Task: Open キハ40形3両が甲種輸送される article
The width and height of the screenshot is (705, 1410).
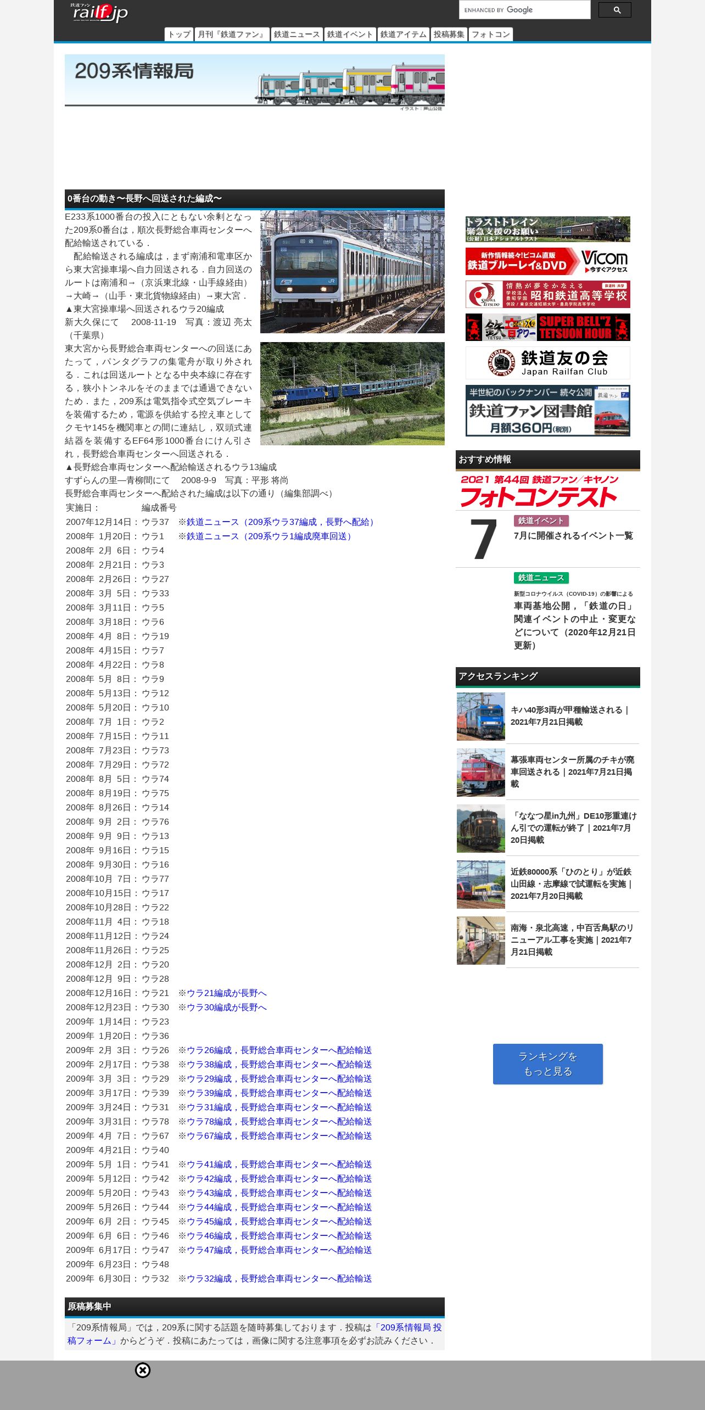Action: 570,716
